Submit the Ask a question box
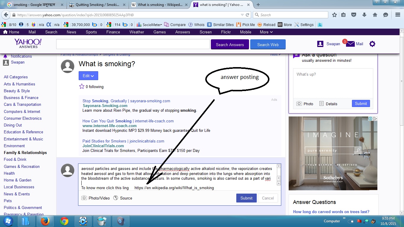Screen dimensions: 404x227 coord(361,103)
